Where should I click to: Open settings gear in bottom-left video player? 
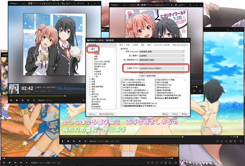pos(170,163)
